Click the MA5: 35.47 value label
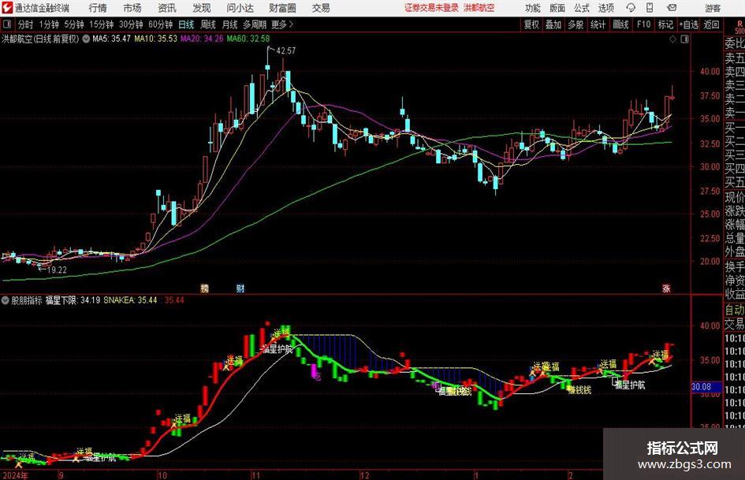This screenshot has width=745, height=480. (x=111, y=39)
